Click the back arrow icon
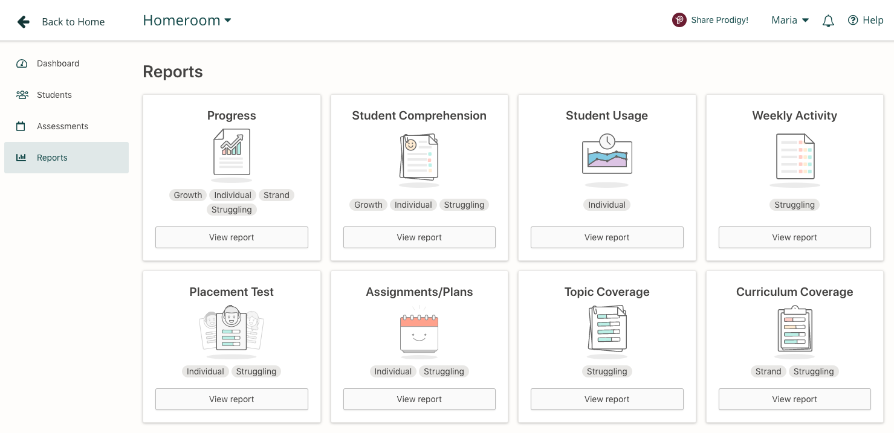The width and height of the screenshot is (894, 433). coord(23,21)
